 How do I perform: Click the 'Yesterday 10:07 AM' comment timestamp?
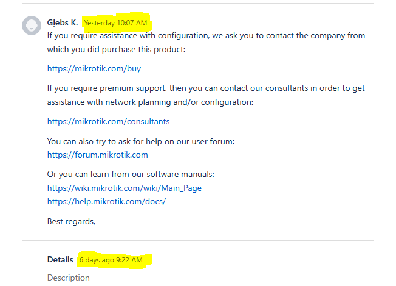click(x=115, y=23)
